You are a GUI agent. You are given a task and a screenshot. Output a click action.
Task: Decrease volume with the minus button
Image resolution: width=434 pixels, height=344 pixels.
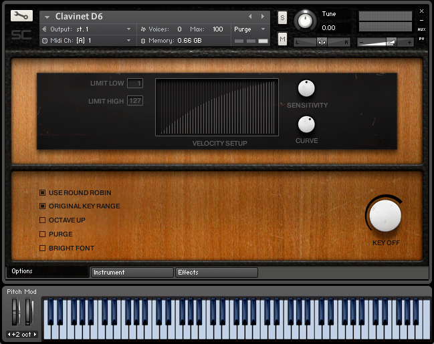click(x=361, y=42)
